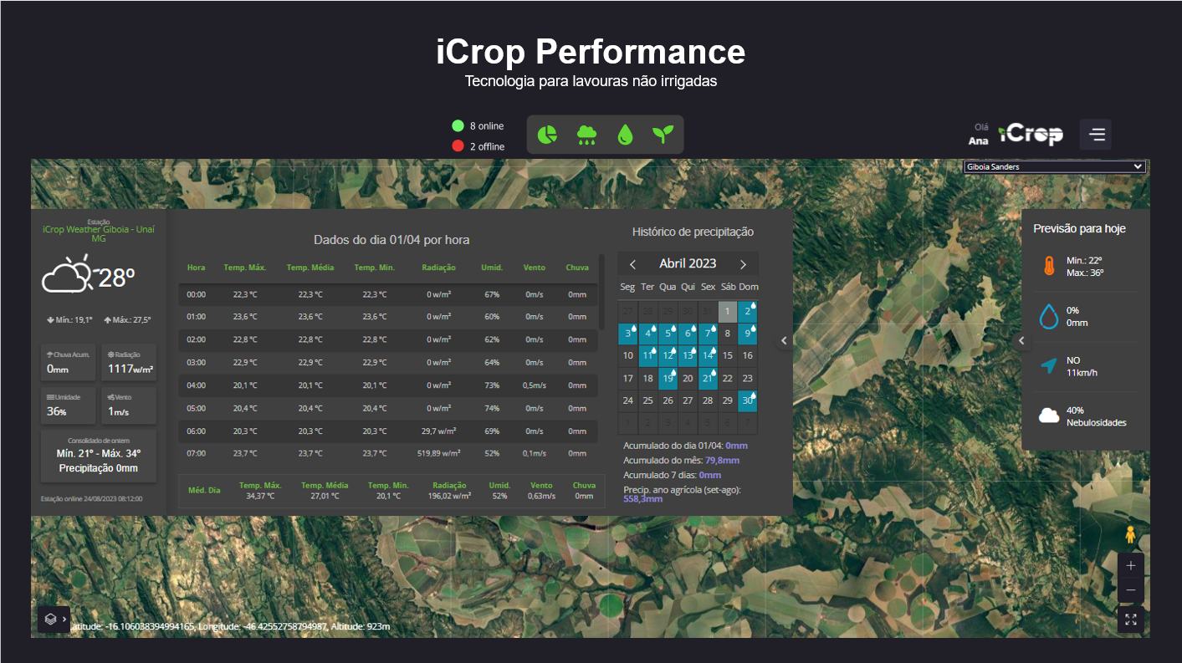The width and height of the screenshot is (1182, 663).
Task: Select the water drop icon in toolbar
Action: [x=625, y=135]
